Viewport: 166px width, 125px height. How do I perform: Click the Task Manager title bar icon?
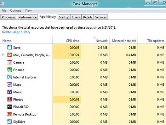tap(2, 4)
